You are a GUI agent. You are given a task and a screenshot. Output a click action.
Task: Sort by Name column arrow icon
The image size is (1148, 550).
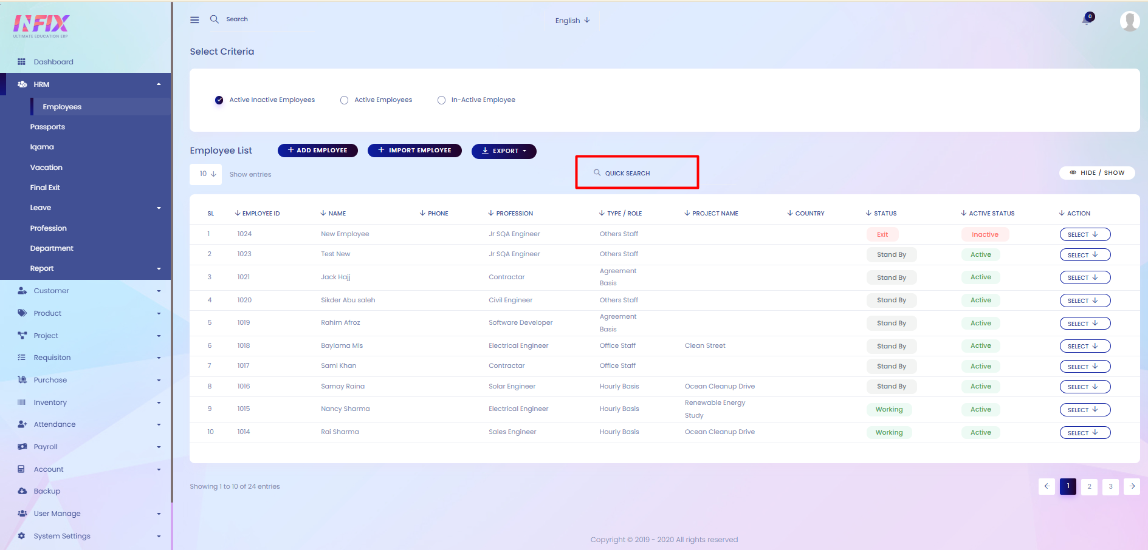(323, 213)
